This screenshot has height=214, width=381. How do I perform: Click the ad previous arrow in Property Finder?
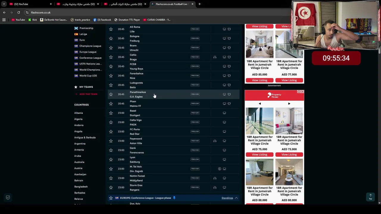coord(260,104)
